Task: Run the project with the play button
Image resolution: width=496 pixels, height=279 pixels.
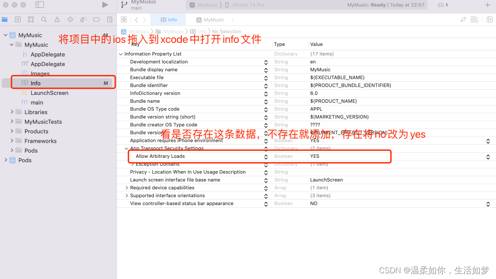Action: (x=105, y=5)
